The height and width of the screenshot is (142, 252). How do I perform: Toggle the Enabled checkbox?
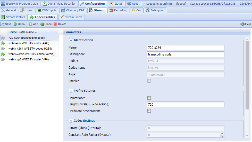point(149,81)
